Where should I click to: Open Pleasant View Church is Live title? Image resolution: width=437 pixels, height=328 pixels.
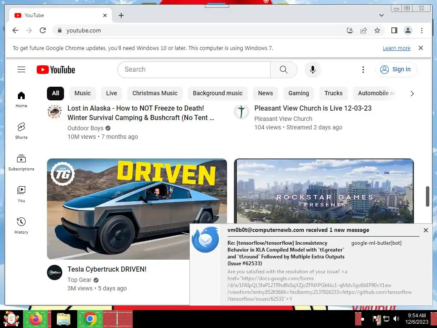tap(313, 108)
